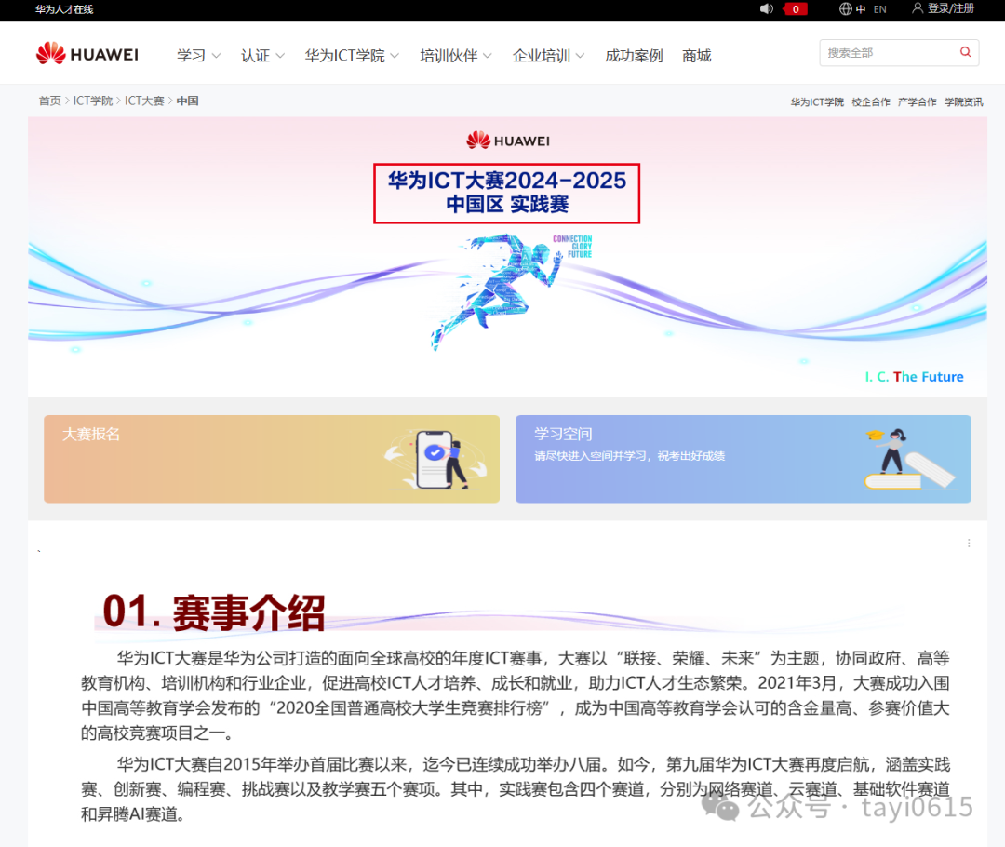
Task: Expand the 认证 dropdown menu
Action: 262,56
